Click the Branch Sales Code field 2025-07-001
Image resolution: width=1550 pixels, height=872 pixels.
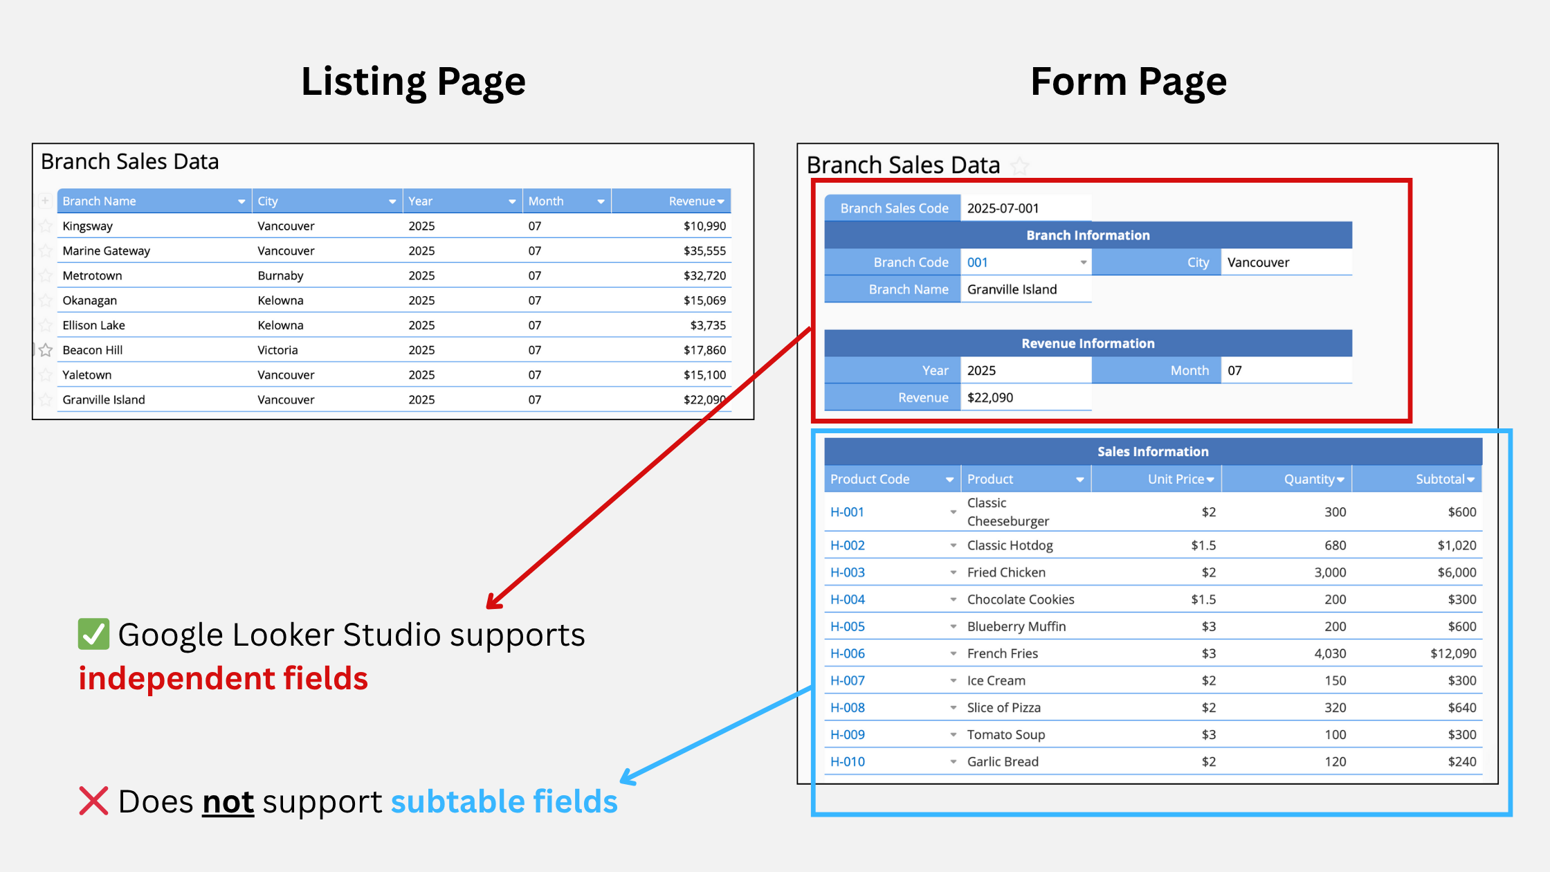point(1026,208)
